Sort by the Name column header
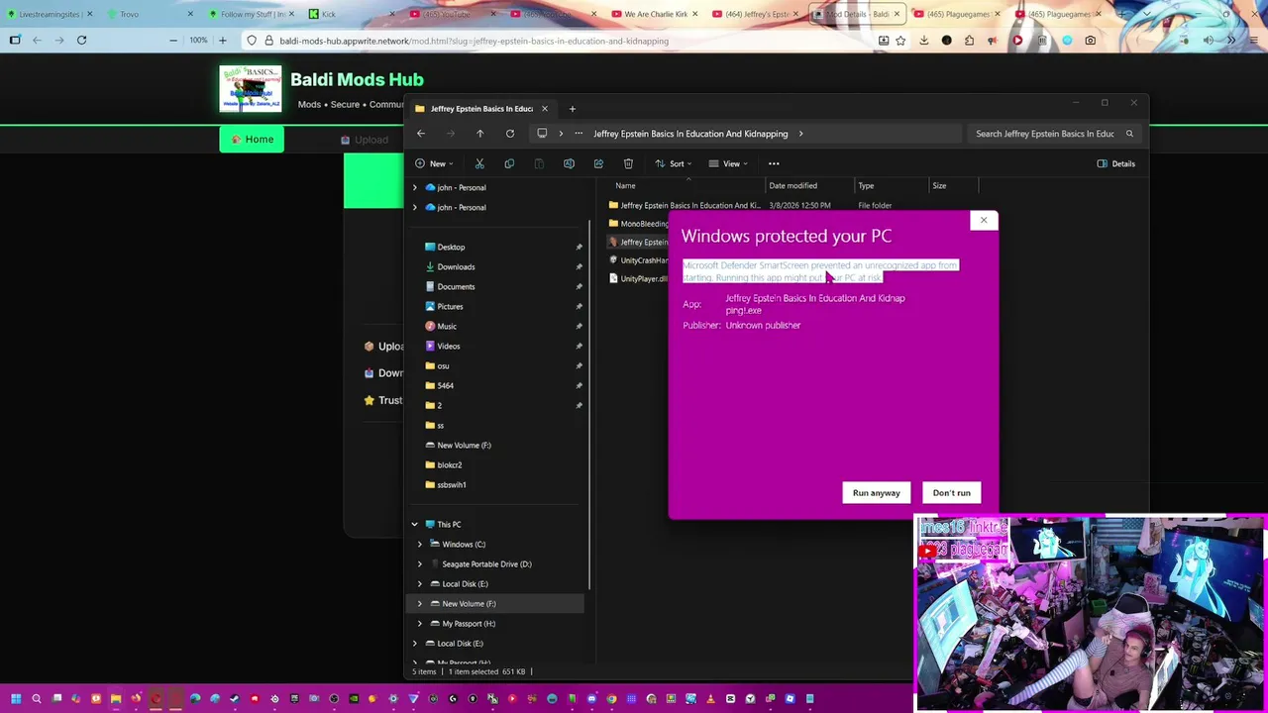 tap(625, 185)
